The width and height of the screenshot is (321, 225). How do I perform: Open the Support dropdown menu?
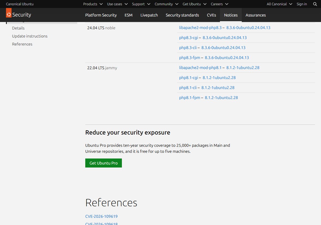(x=141, y=4)
